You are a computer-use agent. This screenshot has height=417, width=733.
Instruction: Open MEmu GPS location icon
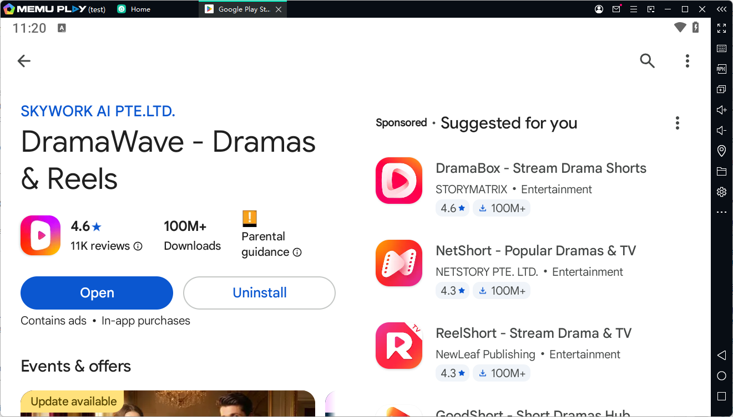click(x=722, y=151)
